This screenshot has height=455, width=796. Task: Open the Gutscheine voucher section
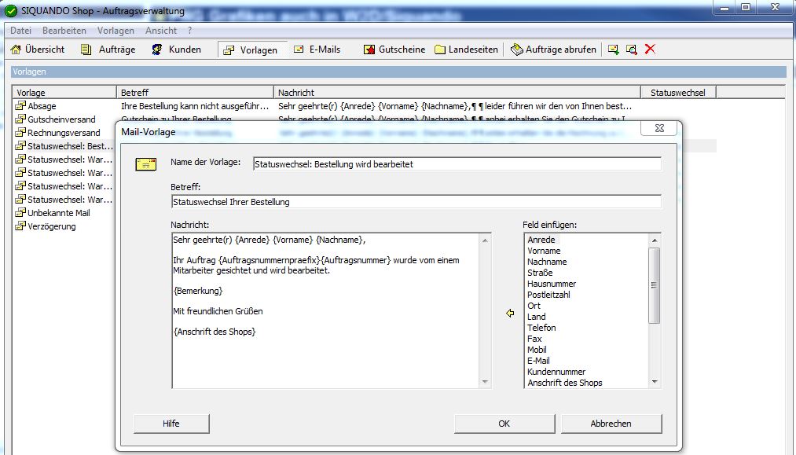point(394,50)
